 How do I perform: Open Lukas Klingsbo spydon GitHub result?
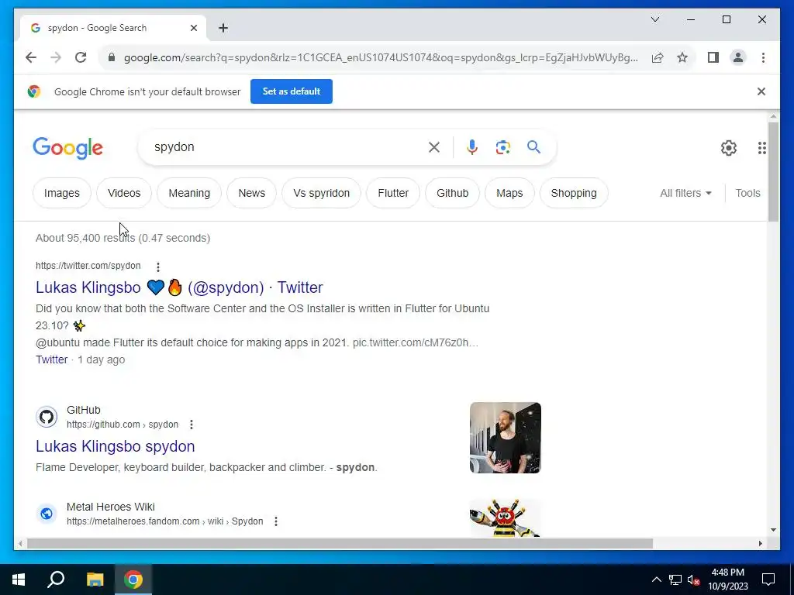(115, 446)
